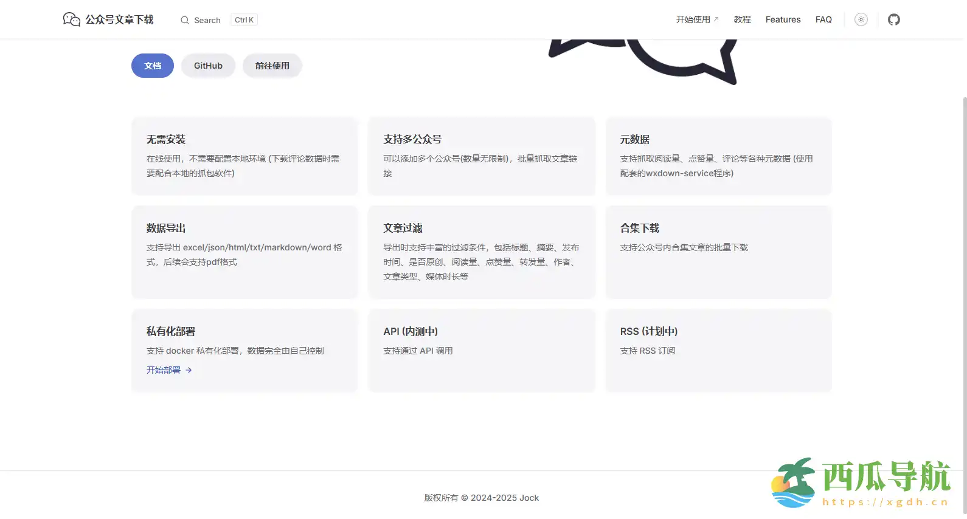Click the GitHub pill button
Image resolution: width=967 pixels, height=519 pixels.
[208, 66]
